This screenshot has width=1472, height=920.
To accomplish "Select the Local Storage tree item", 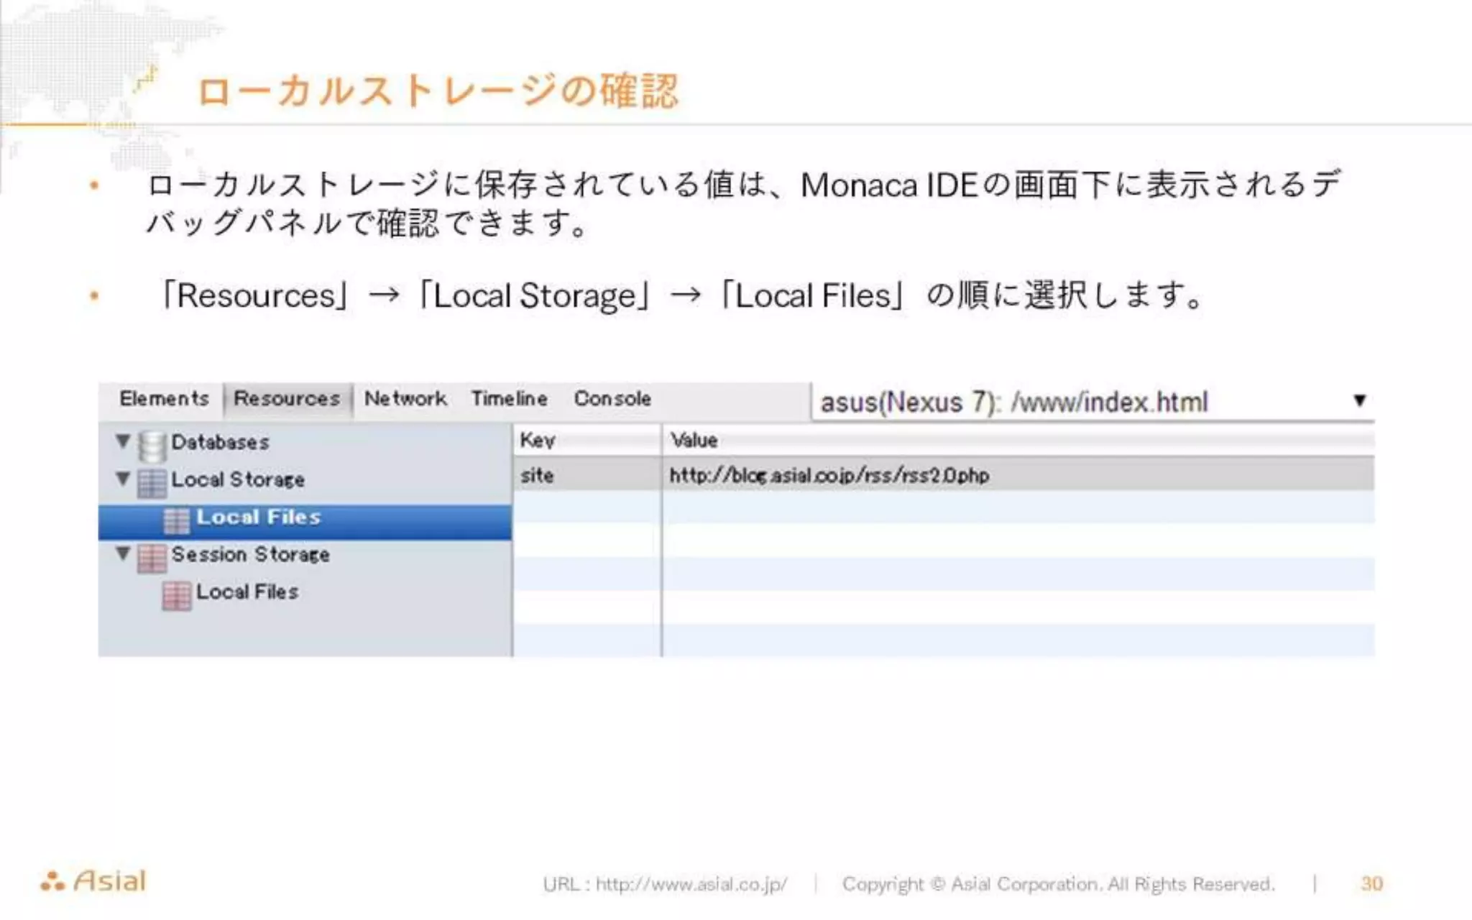I will [x=238, y=479].
